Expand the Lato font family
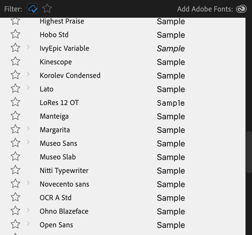252x235 pixels. click(28, 88)
